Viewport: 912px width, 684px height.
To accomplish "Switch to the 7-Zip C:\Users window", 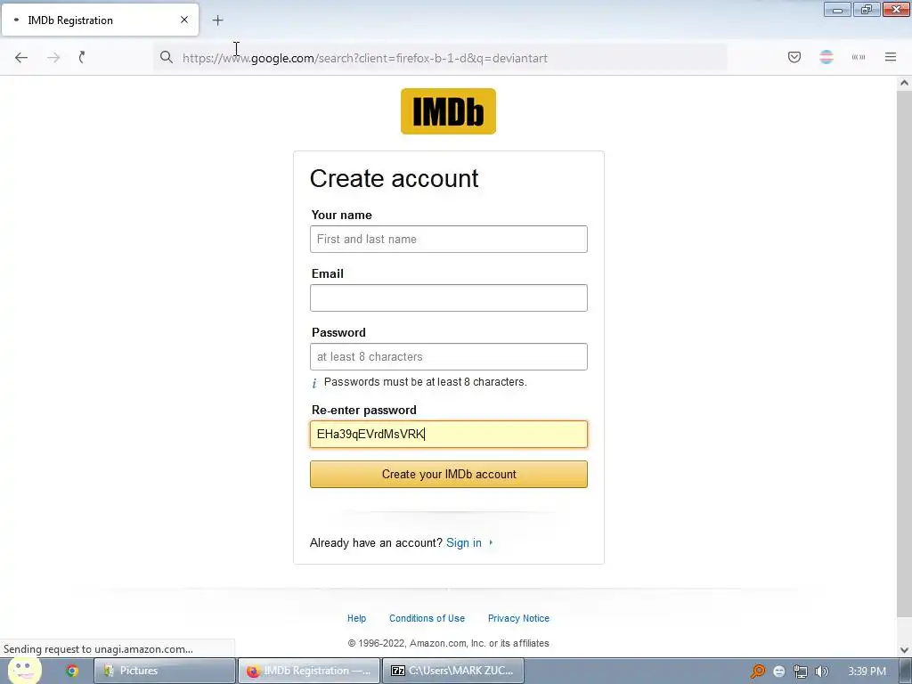I will tap(453, 671).
